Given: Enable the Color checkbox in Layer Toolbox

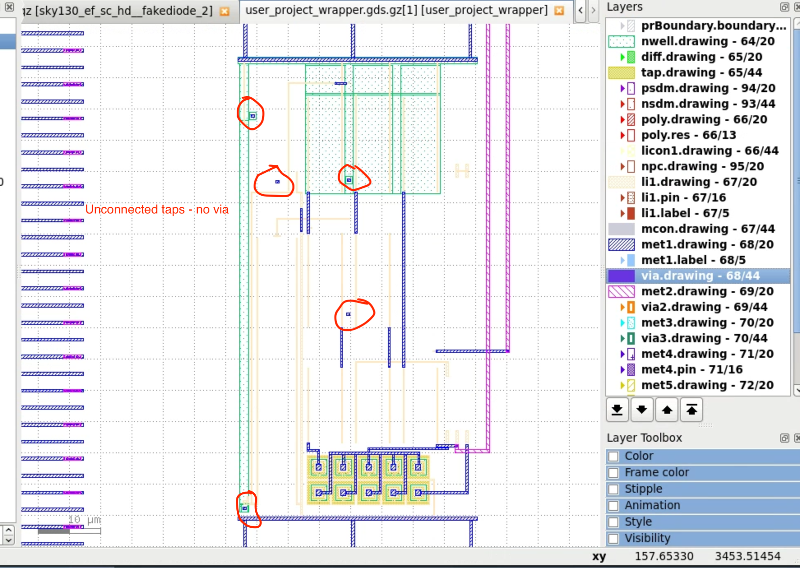Looking at the screenshot, I should (x=613, y=456).
